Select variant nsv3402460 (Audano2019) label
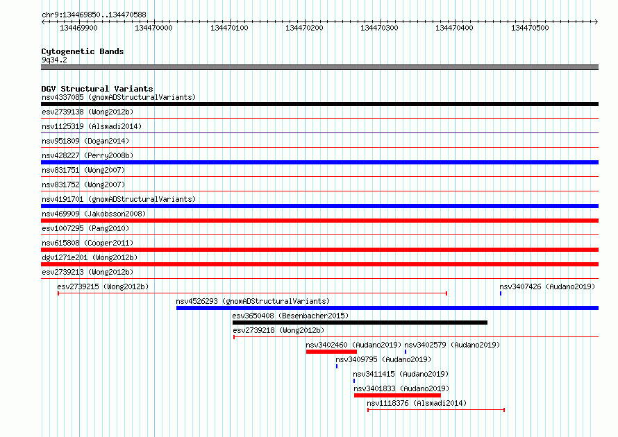This screenshot has height=437, width=618. [x=353, y=345]
